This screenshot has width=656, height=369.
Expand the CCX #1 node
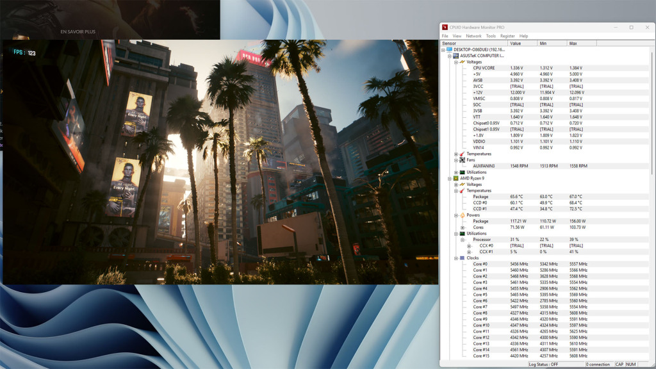pyautogui.click(x=469, y=252)
